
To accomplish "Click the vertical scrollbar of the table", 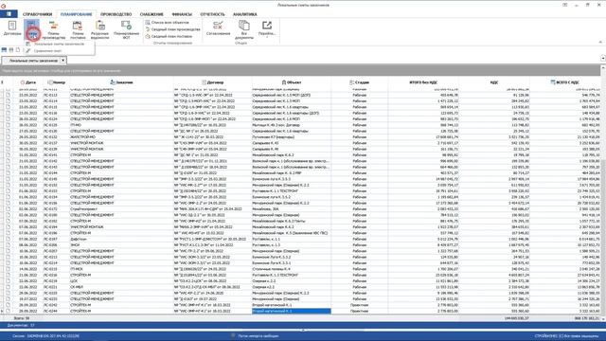I will (603, 193).
